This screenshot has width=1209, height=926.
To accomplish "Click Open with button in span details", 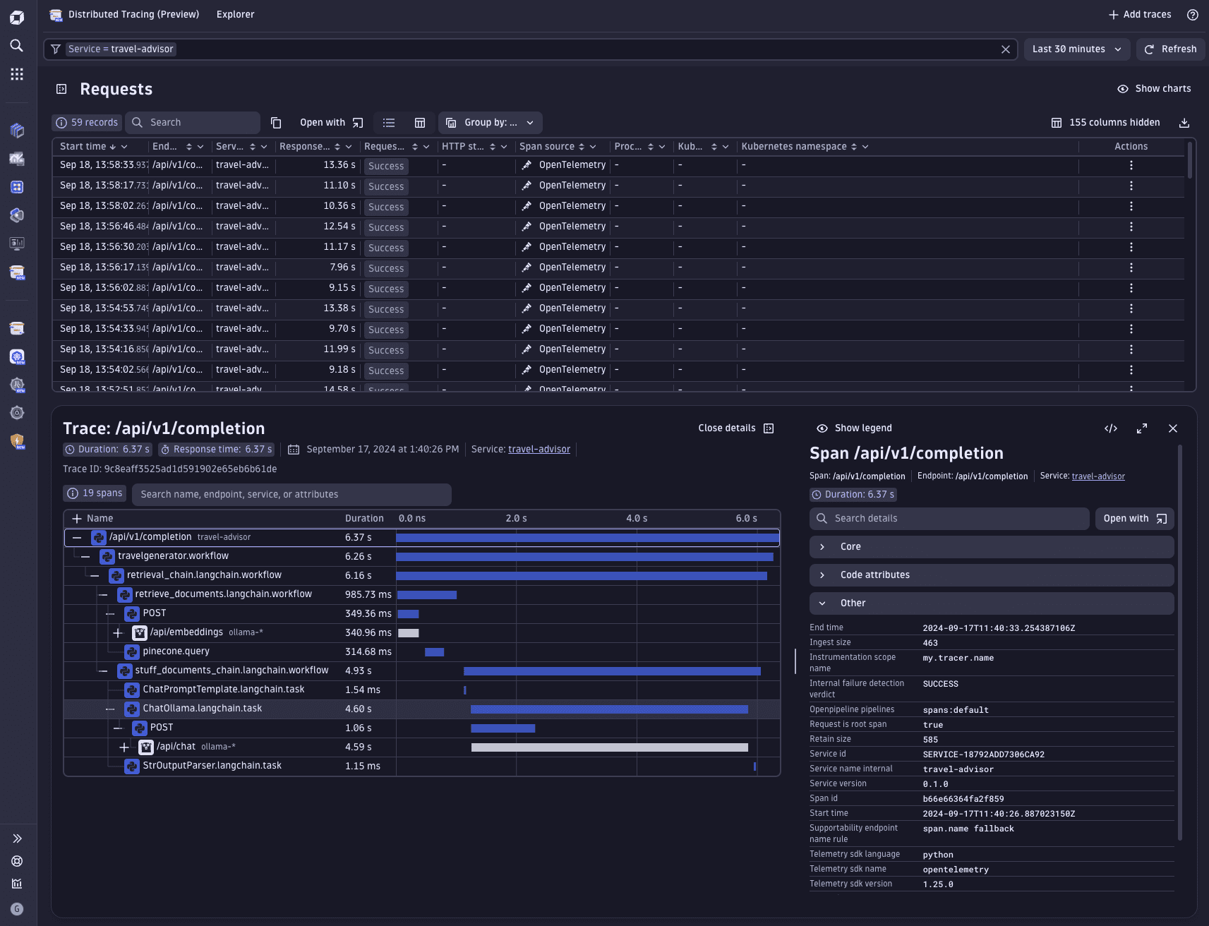I will (1134, 519).
